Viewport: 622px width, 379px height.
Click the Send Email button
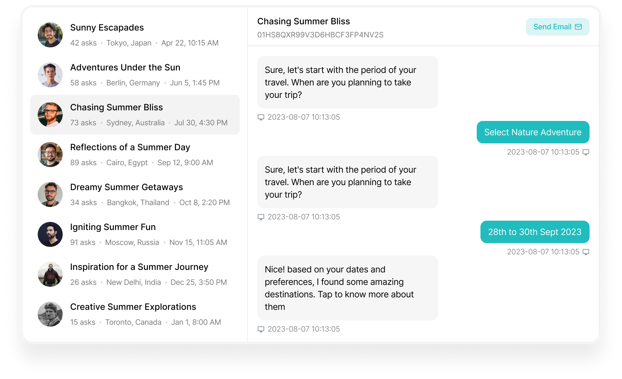pyautogui.click(x=557, y=27)
